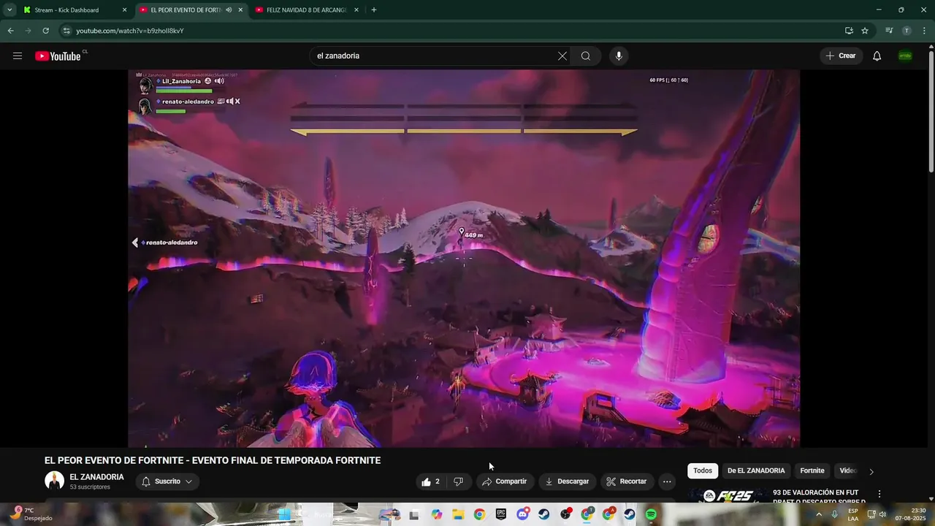Open the YouTube hamburger guide menu
Image resolution: width=935 pixels, height=526 pixels.
click(18, 56)
